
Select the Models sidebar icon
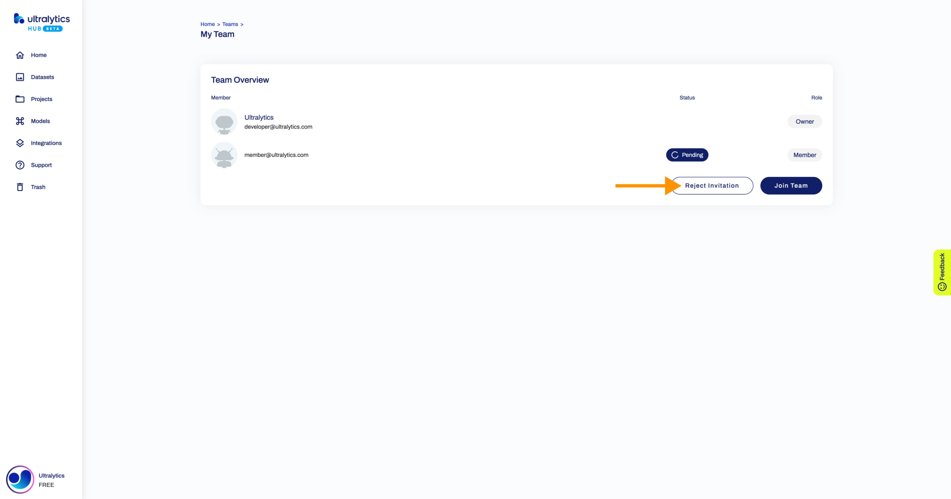click(20, 121)
